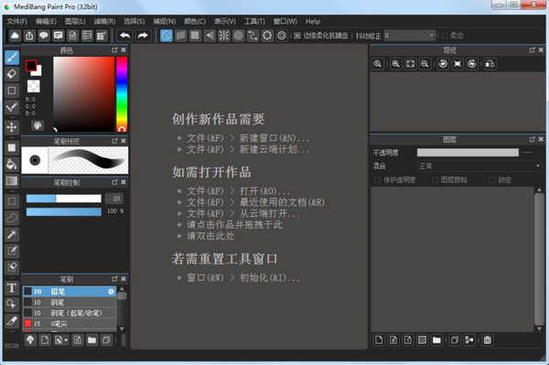Open brush folder icon in brush panel
The width and height of the screenshot is (549, 365).
point(92,339)
